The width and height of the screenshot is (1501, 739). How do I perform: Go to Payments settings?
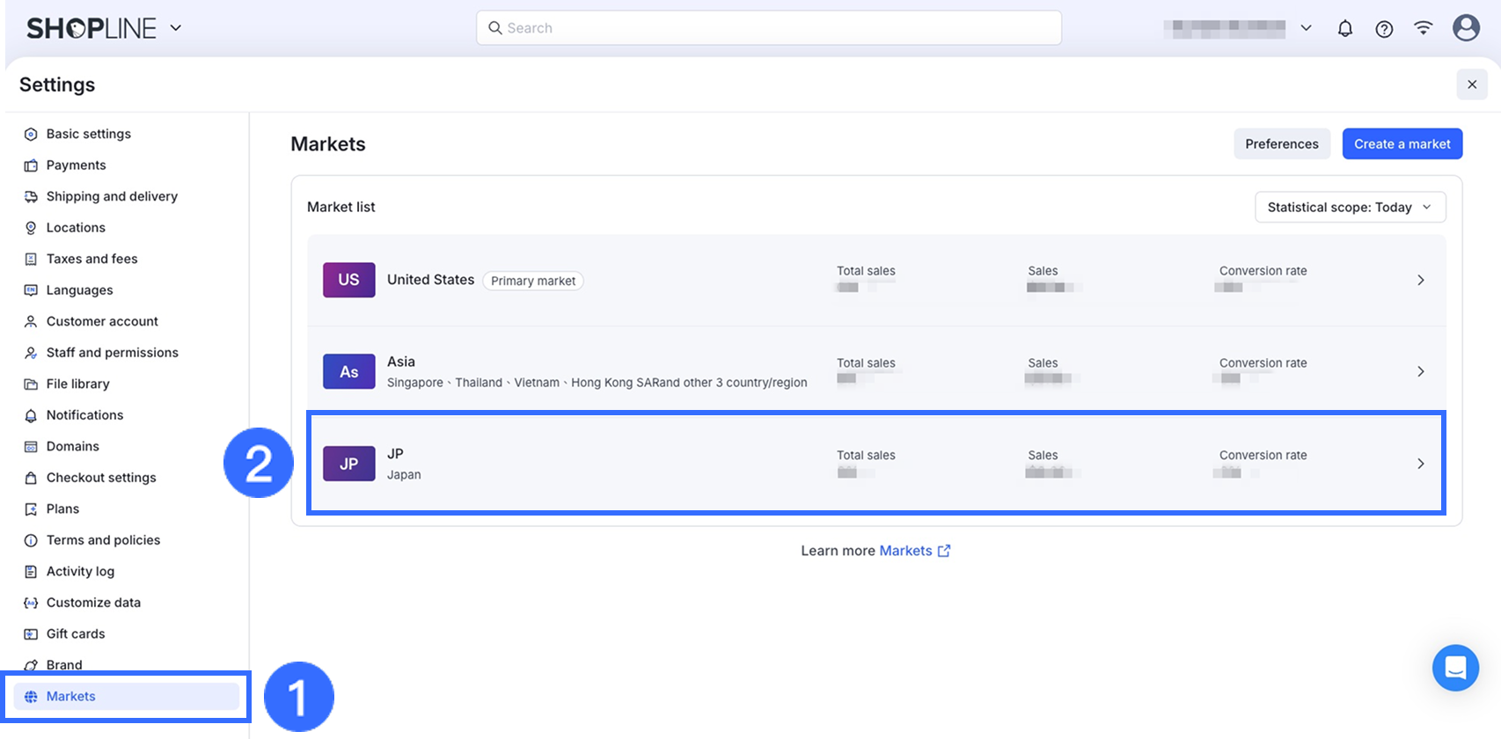coord(76,165)
